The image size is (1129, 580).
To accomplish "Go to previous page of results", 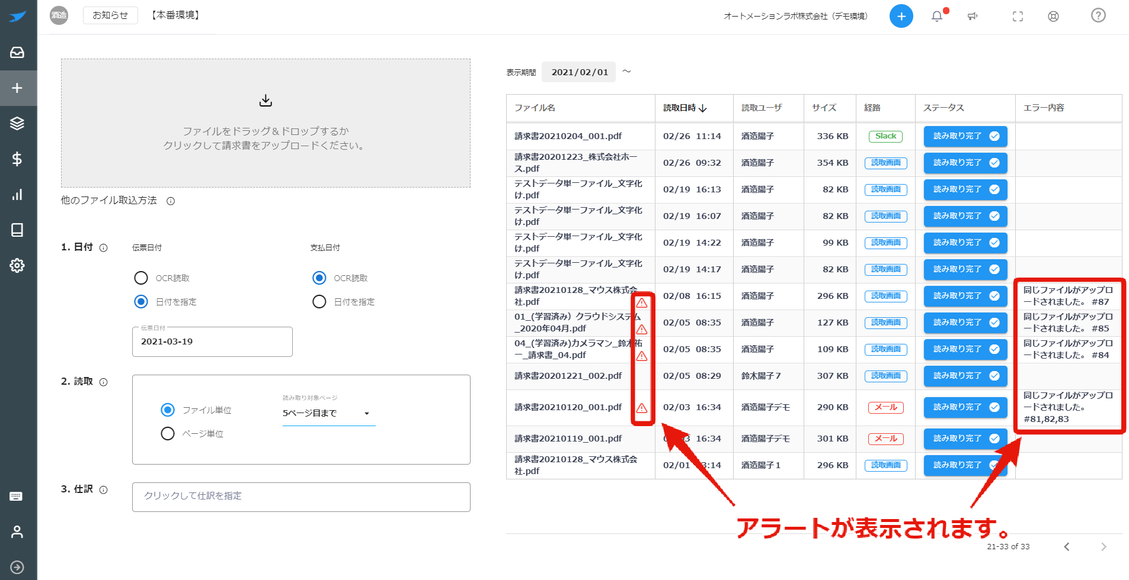I will [1066, 547].
